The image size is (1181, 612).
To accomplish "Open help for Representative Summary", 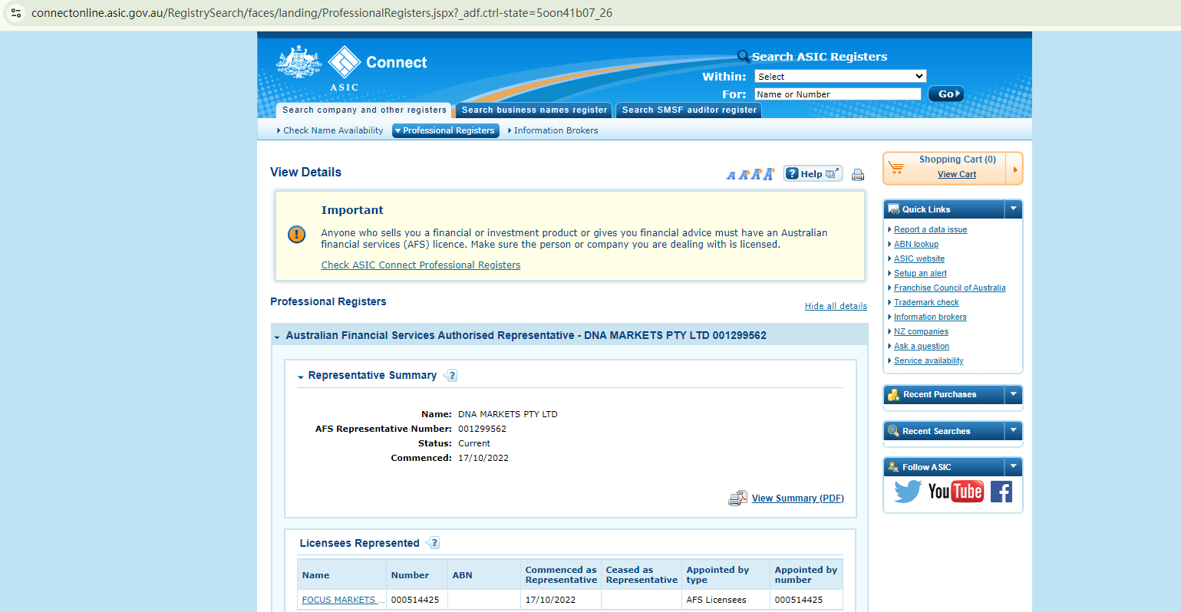I will pos(450,376).
